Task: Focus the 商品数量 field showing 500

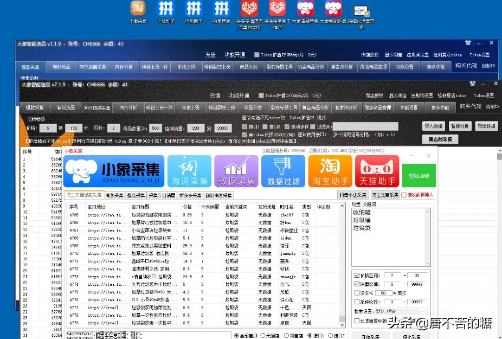Action: point(156,128)
